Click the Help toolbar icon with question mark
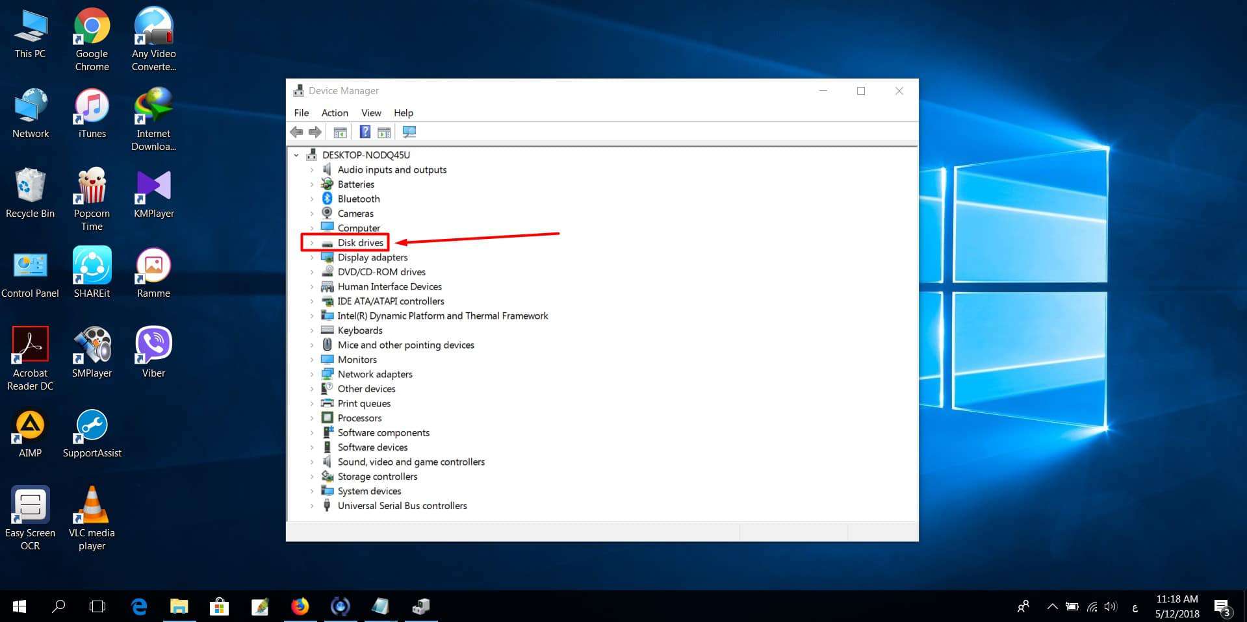Screen dimensions: 1247x622 coord(365,132)
